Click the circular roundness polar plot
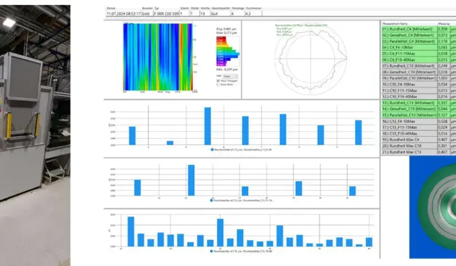This screenshot has width=456, height=266. (x=311, y=60)
